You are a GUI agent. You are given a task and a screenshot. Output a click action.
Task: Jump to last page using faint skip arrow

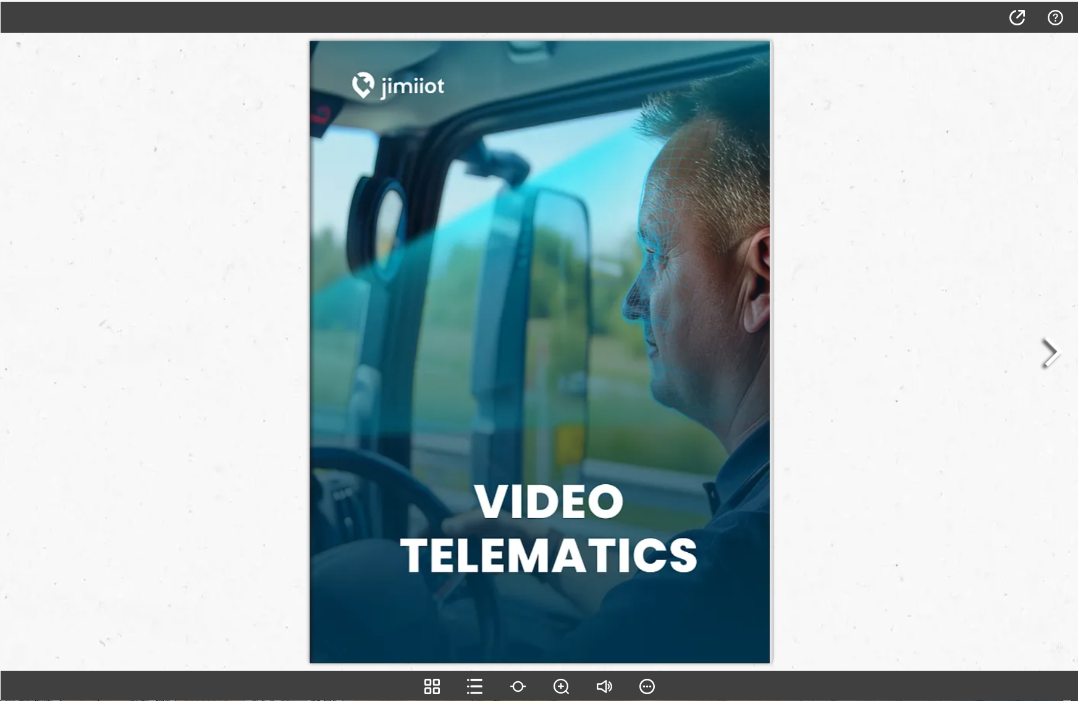[x=1057, y=647]
